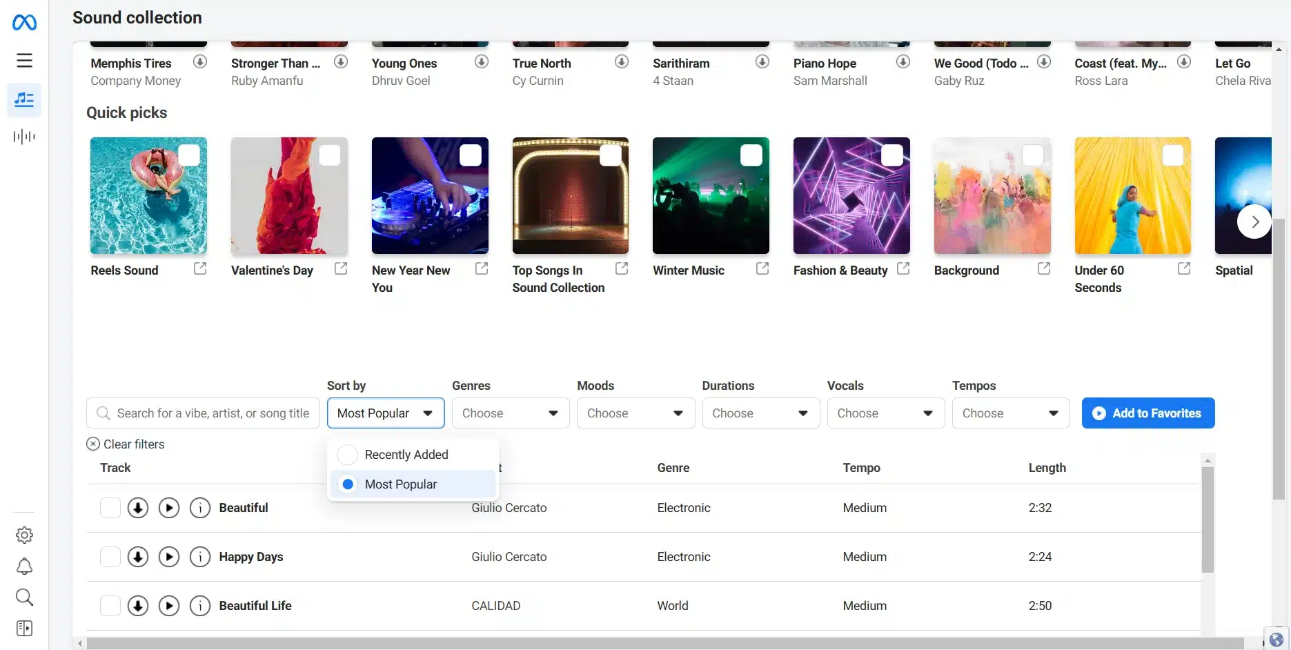1291x650 pixels.
Task: Select the Top Songs In Sound Collection checkbox
Action: (x=611, y=155)
